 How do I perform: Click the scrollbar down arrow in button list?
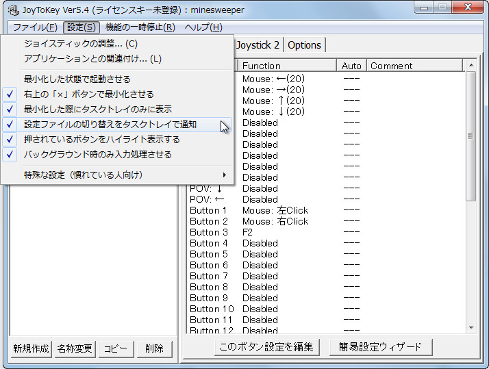(x=471, y=328)
